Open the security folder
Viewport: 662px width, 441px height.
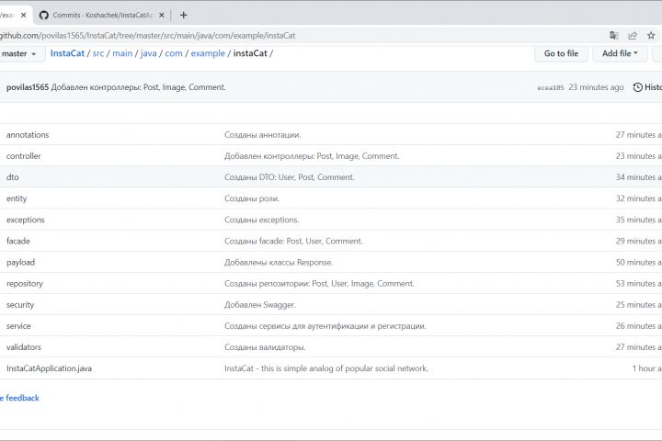click(x=20, y=305)
